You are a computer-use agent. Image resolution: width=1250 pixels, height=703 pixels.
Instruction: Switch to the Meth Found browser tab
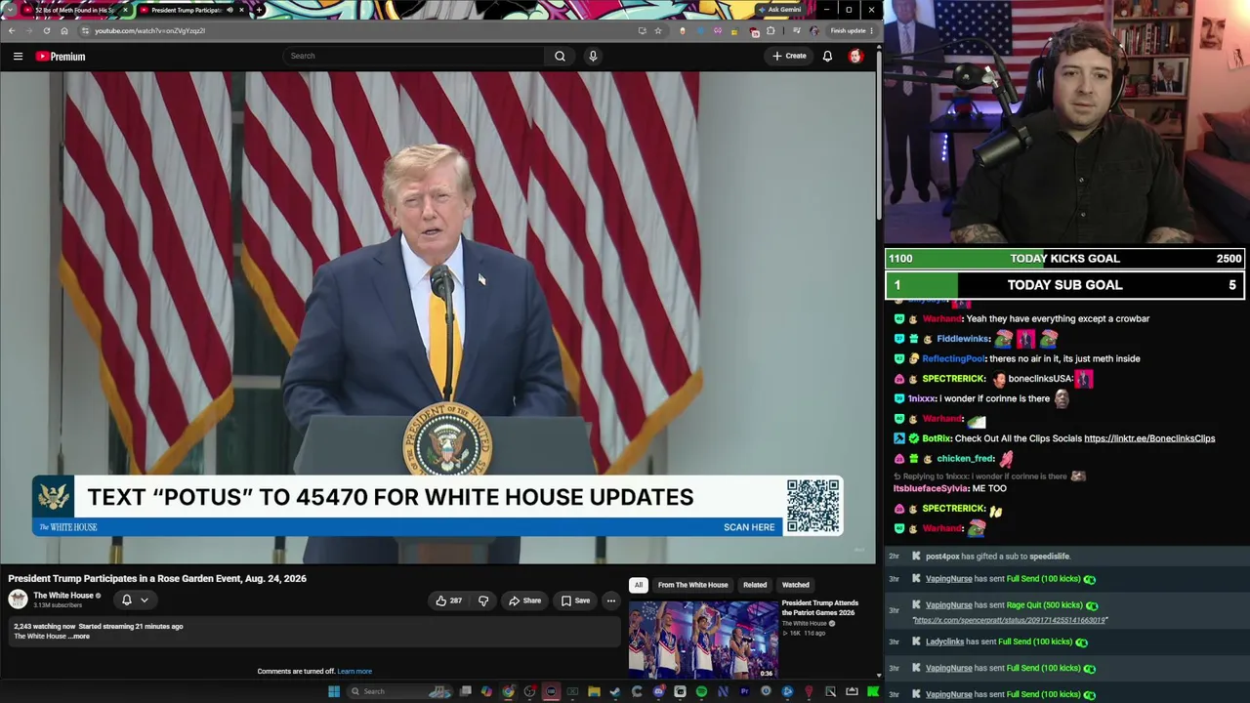76,11
